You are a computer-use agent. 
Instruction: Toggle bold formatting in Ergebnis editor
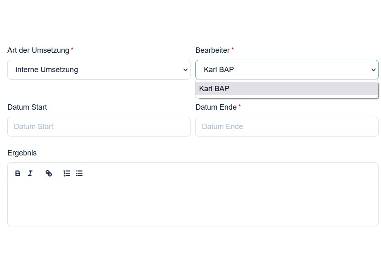coord(17,173)
